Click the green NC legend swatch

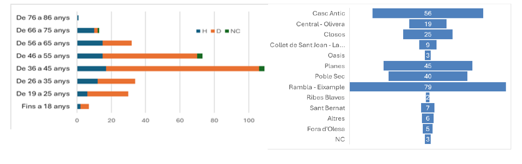click(x=227, y=31)
